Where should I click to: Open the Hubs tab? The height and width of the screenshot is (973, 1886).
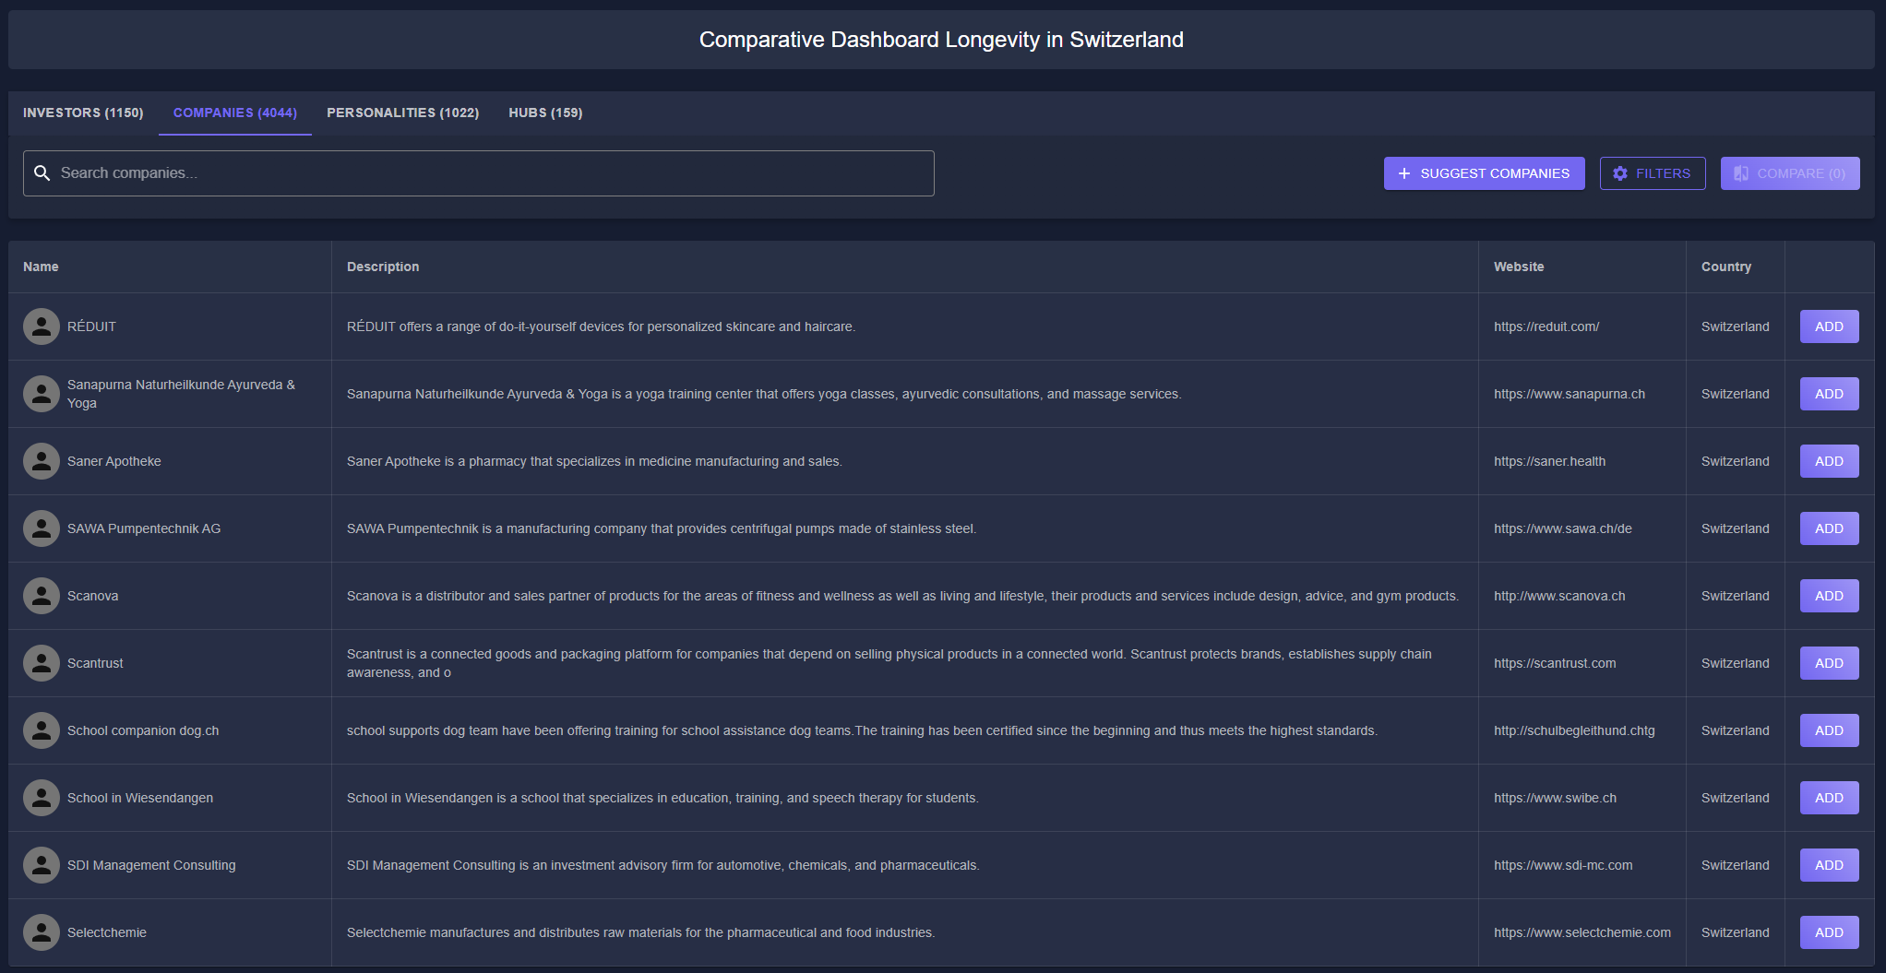click(545, 113)
